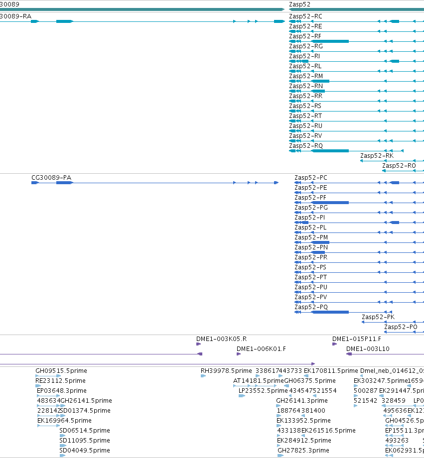
Task: Select the GH09515.5prime EST label
Action: [x=61, y=371]
